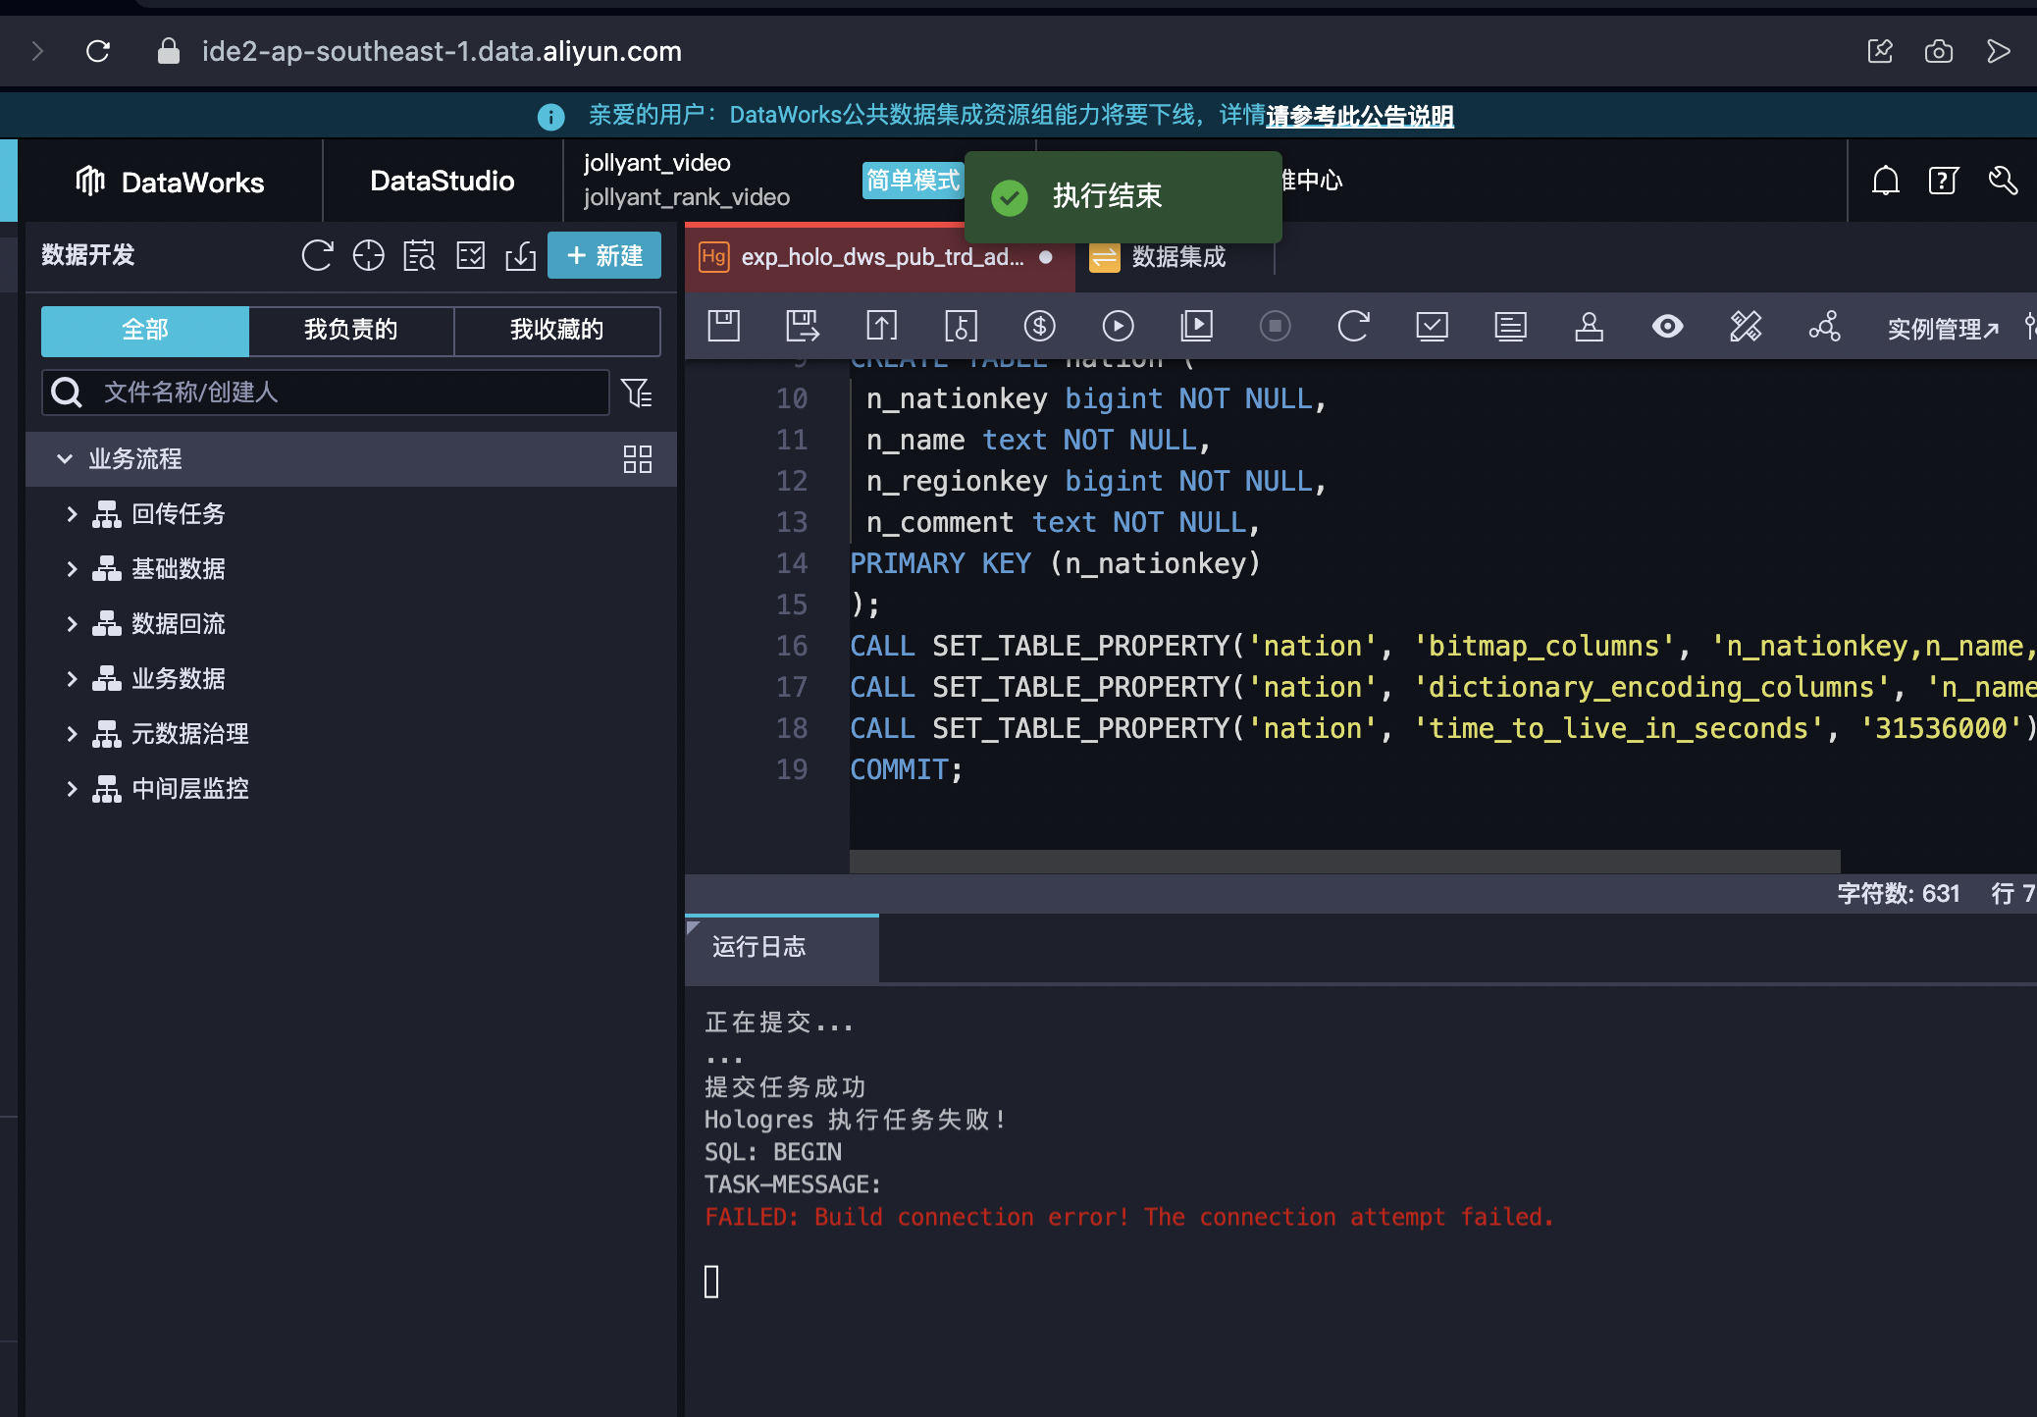The width and height of the screenshot is (2037, 1417).
Task: Open the filter funnel icon beside search
Action: [x=636, y=394]
